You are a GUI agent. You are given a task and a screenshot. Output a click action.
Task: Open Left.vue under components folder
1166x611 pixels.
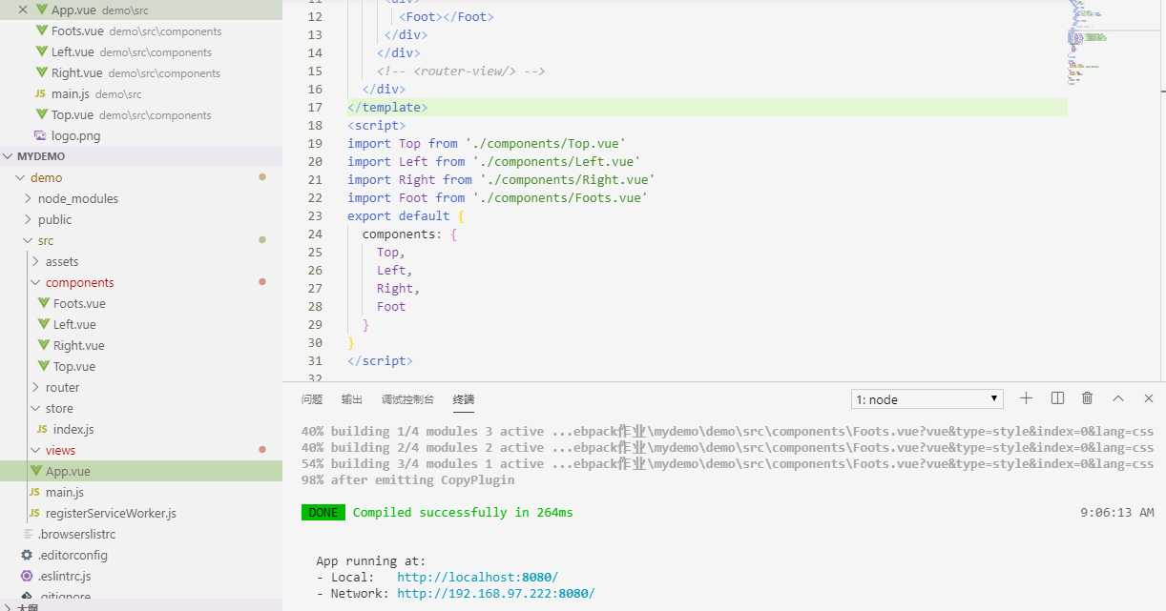(141, 324)
